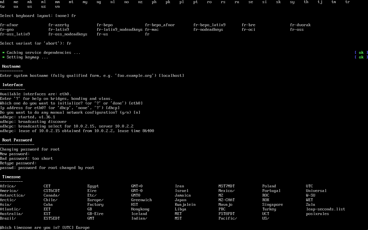Select the fr-azerty keyboard variant

[58, 25]
